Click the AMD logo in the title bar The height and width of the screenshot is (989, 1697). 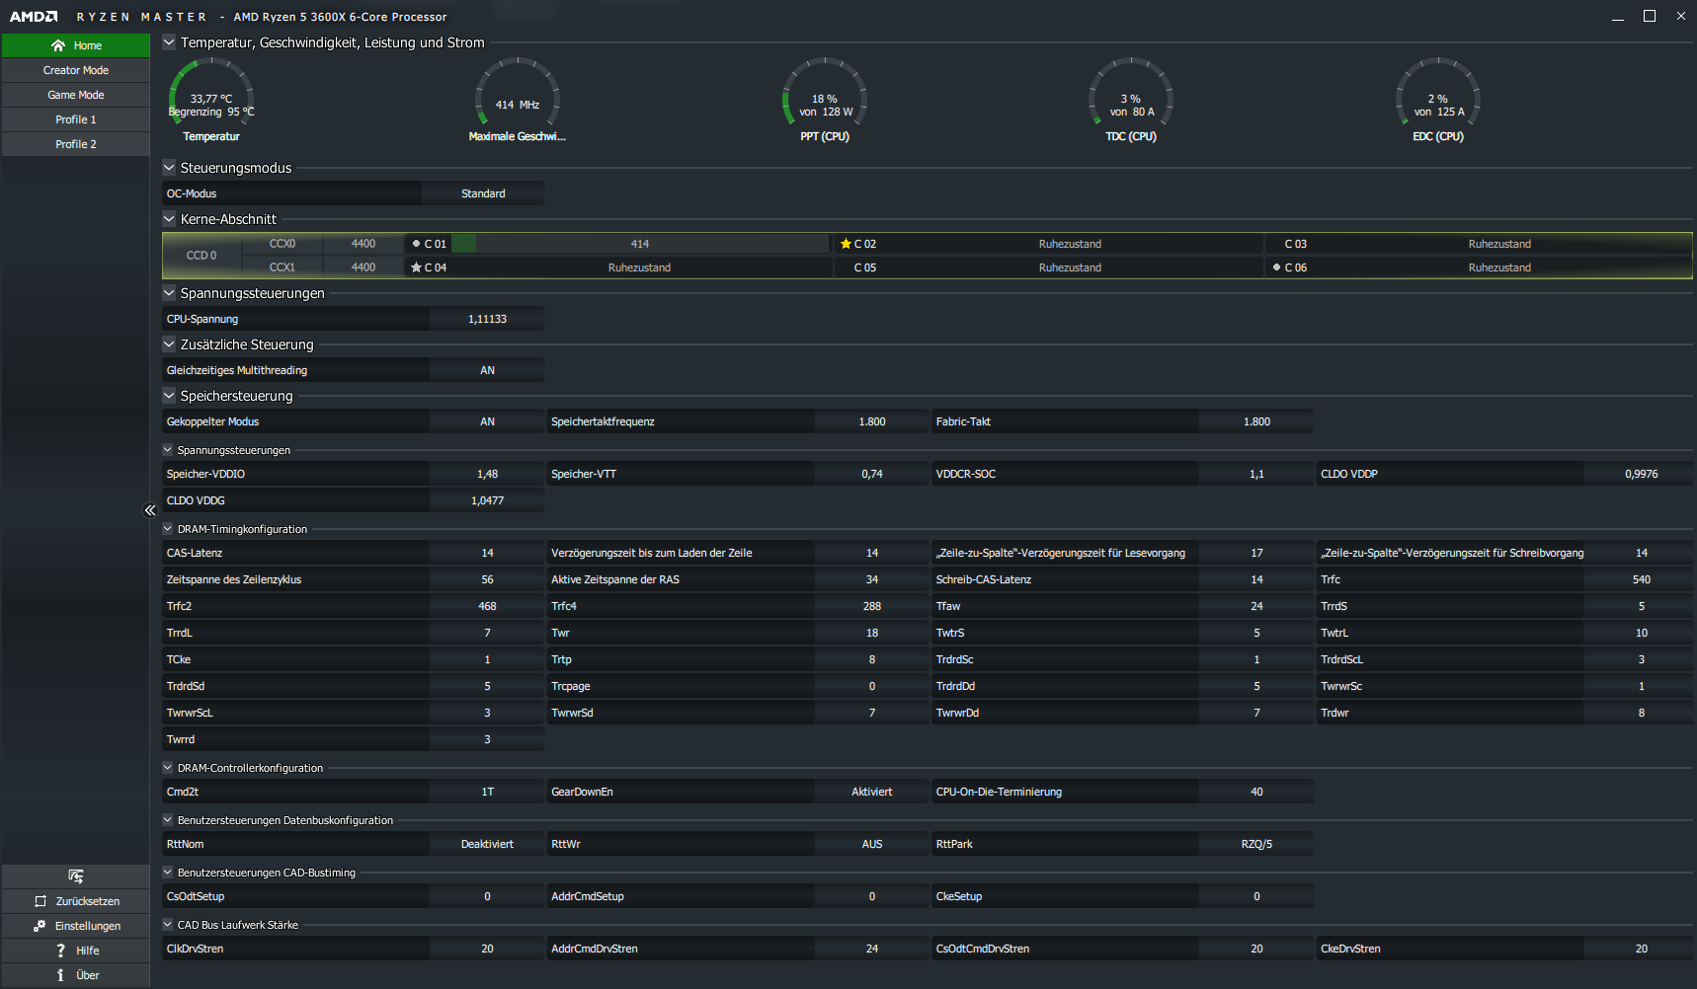(x=34, y=17)
